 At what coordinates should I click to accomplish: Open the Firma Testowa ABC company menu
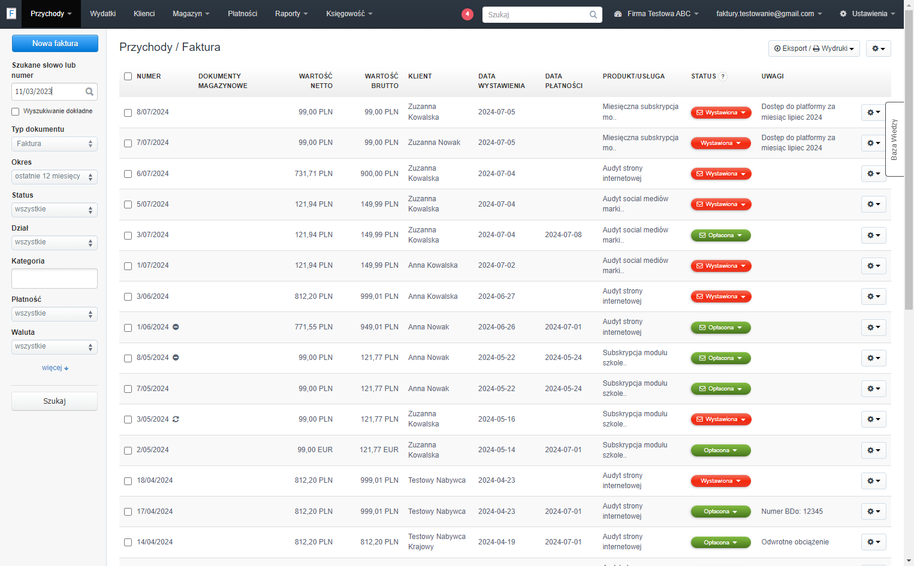click(x=657, y=14)
